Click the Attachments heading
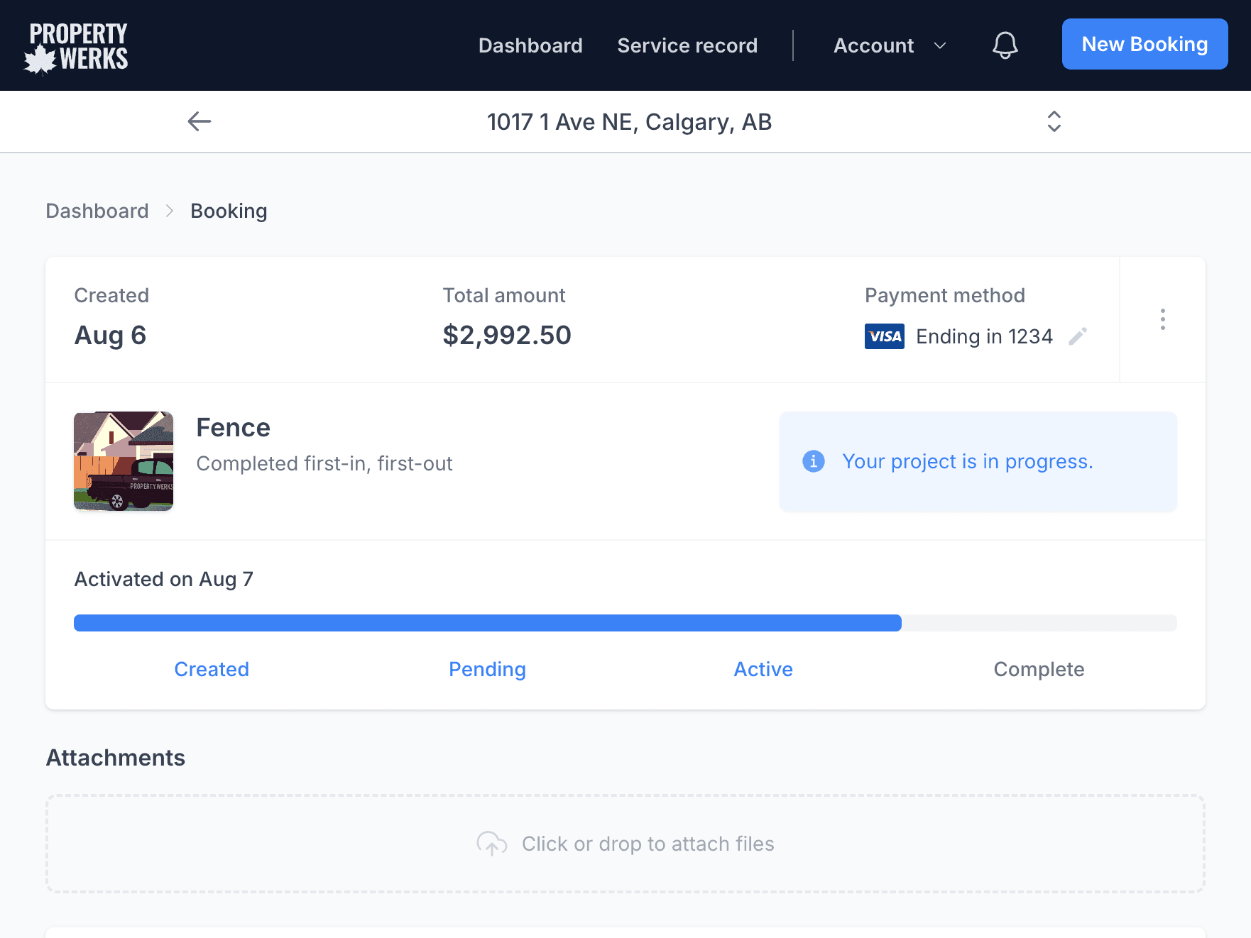Image resolution: width=1251 pixels, height=938 pixels. click(x=116, y=758)
